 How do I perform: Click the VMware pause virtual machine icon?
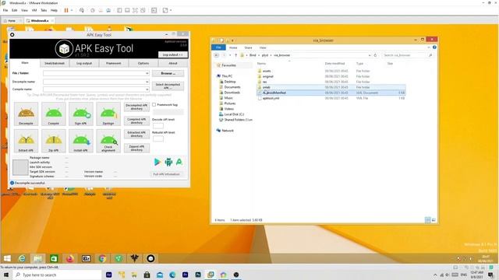click(x=66, y=10)
